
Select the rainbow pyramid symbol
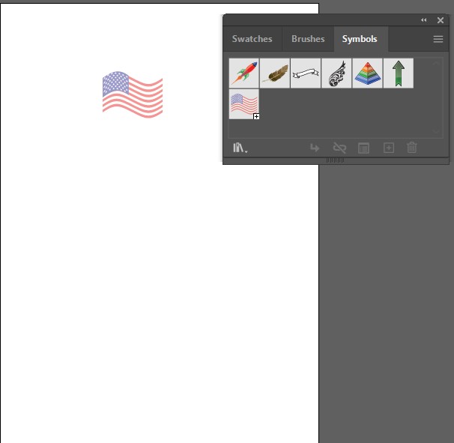pyautogui.click(x=367, y=73)
